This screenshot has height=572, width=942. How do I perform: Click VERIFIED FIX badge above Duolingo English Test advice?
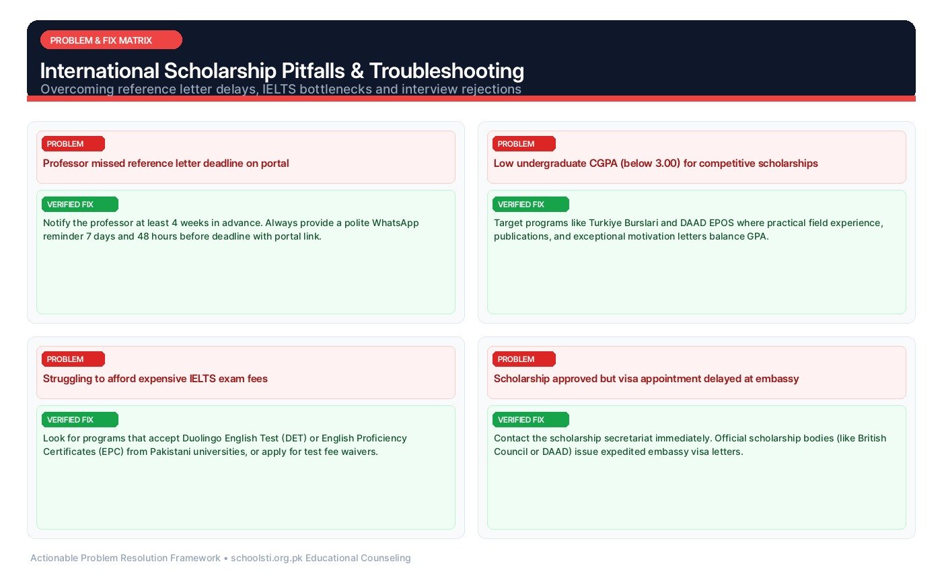tap(80, 419)
